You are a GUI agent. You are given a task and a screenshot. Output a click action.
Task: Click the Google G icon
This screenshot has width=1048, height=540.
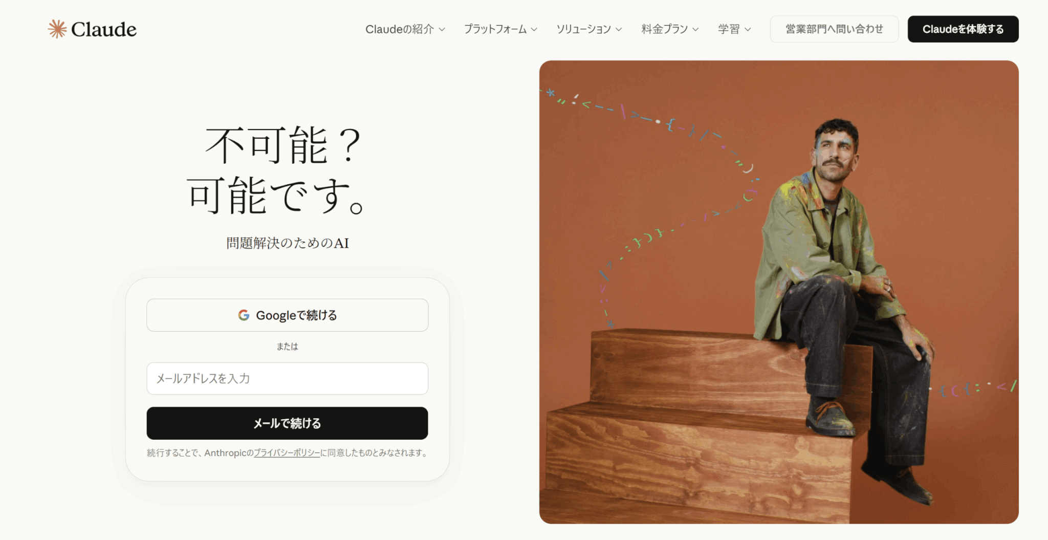244,315
